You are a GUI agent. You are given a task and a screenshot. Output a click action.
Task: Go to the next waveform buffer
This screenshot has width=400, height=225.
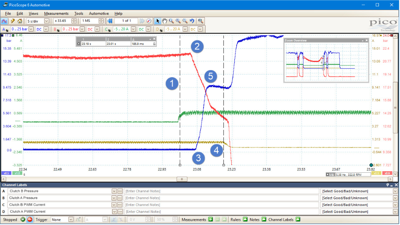[x=142, y=21]
